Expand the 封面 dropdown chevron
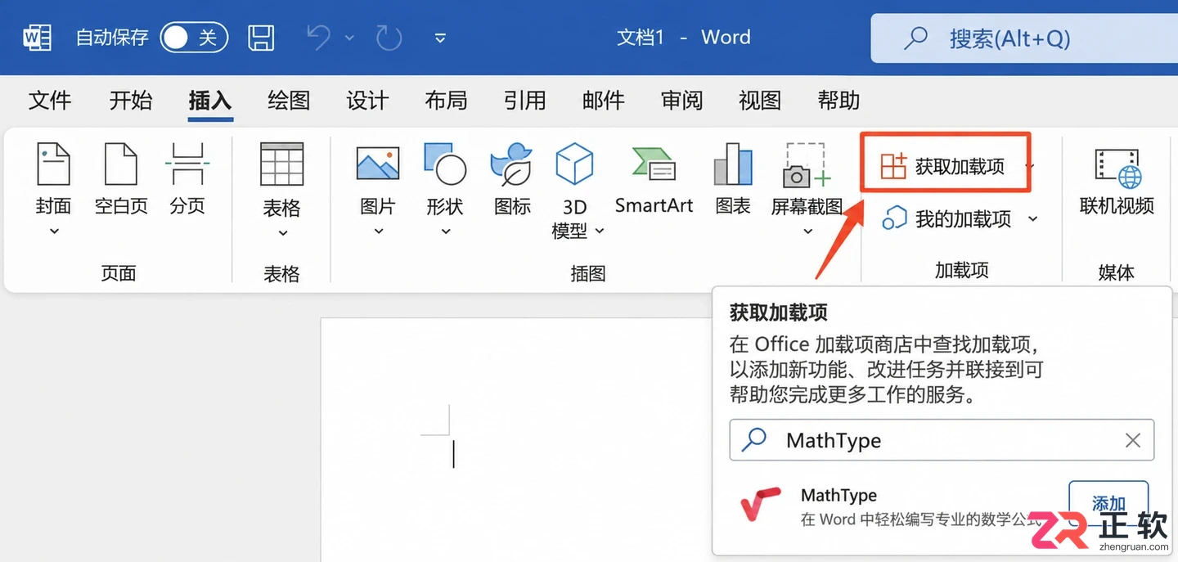This screenshot has width=1178, height=562. [54, 232]
